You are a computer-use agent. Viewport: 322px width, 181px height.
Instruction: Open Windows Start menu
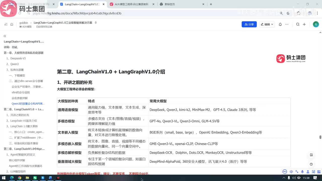coord(4,178)
